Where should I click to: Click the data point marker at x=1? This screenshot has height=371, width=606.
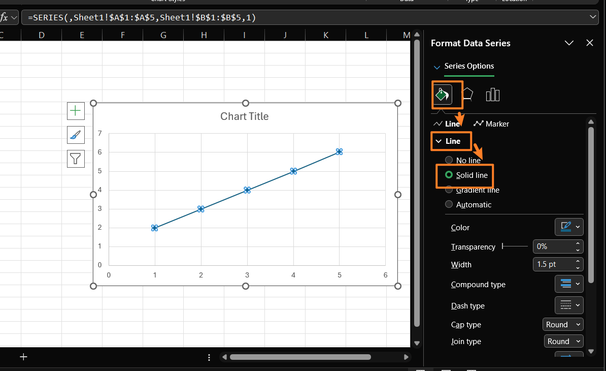[155, 228]
